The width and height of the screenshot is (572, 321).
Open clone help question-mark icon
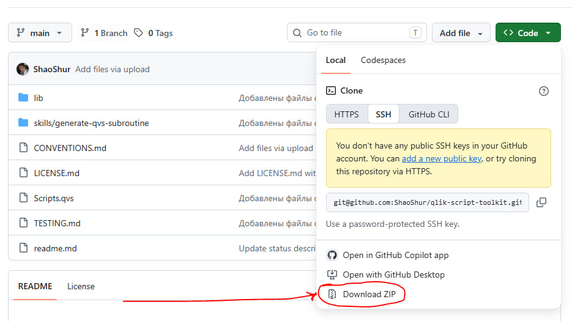tap(543, 91)
